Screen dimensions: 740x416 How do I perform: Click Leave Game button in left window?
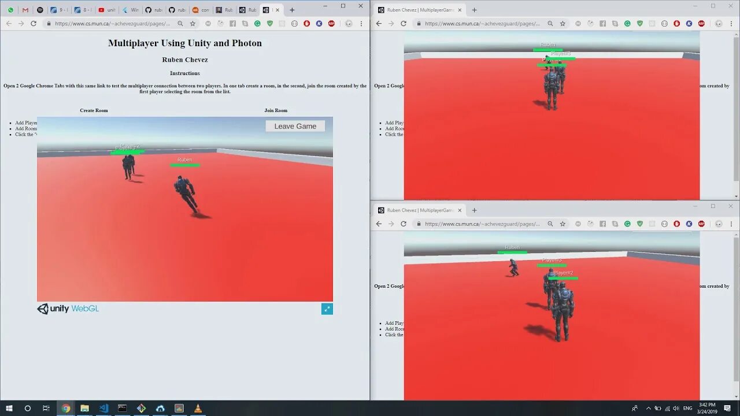[295, 126]
